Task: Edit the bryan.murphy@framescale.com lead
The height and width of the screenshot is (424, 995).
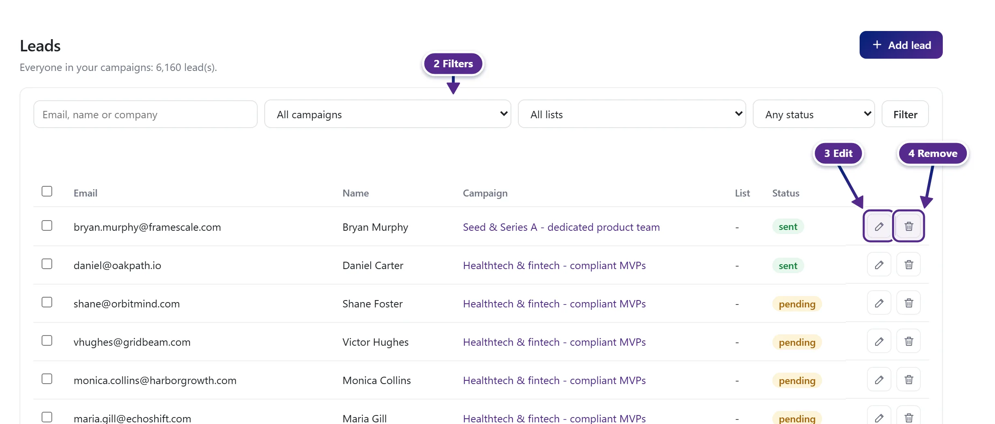Action: pyautogui.click(x=879, y=226)
